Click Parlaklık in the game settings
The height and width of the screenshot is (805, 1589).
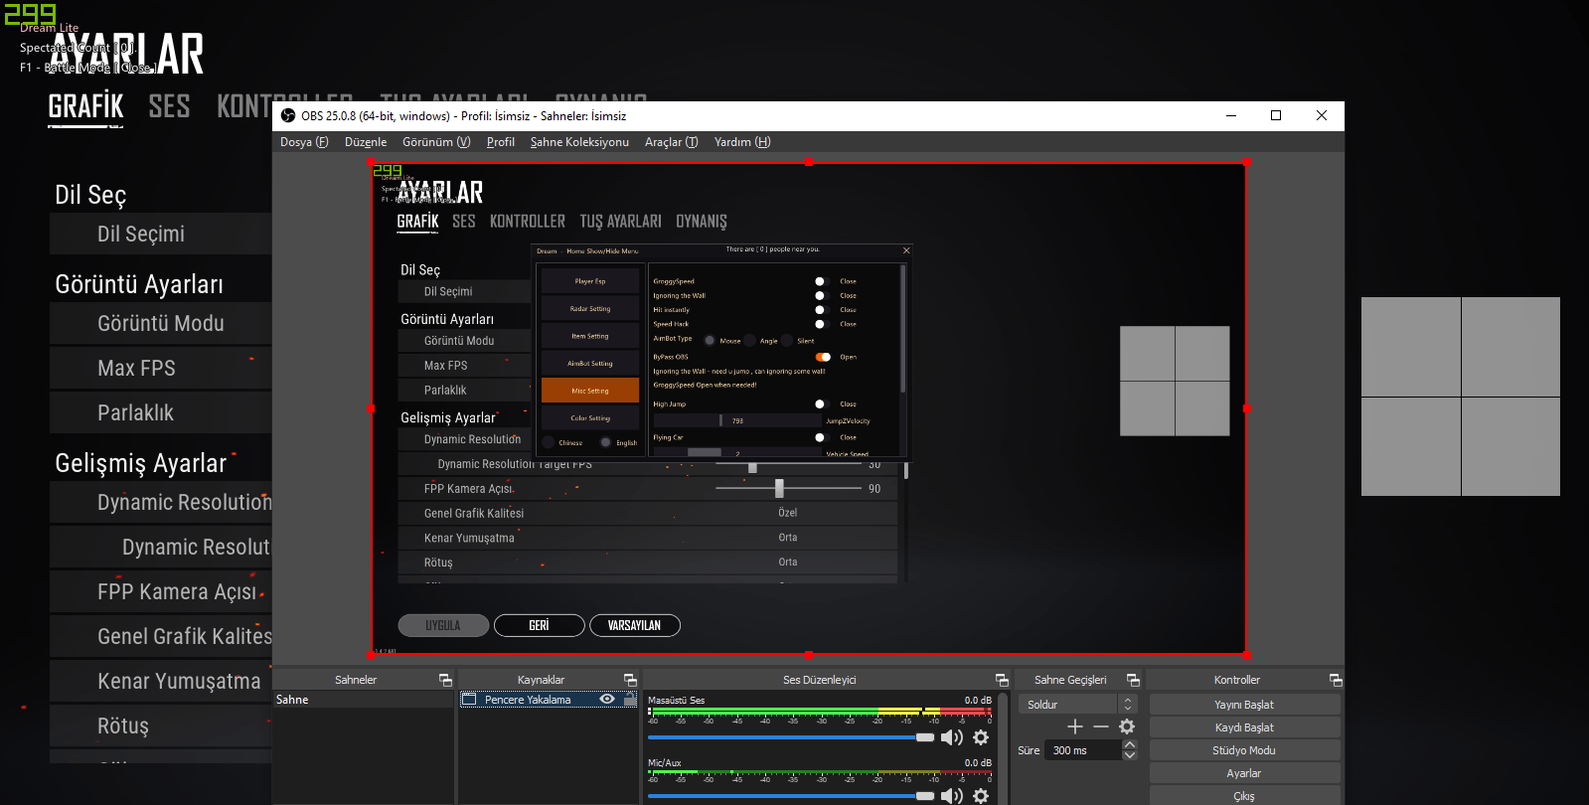coord(161,412)
